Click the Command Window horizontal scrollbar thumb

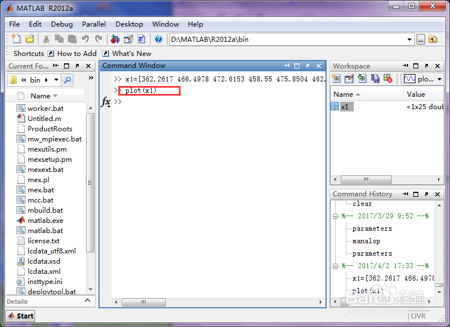pyautogui.click(x=144, y=302)
